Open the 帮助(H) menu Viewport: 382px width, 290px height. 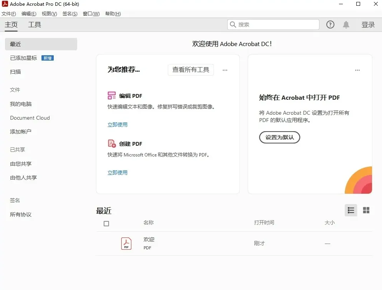click(x=113, y=14)
